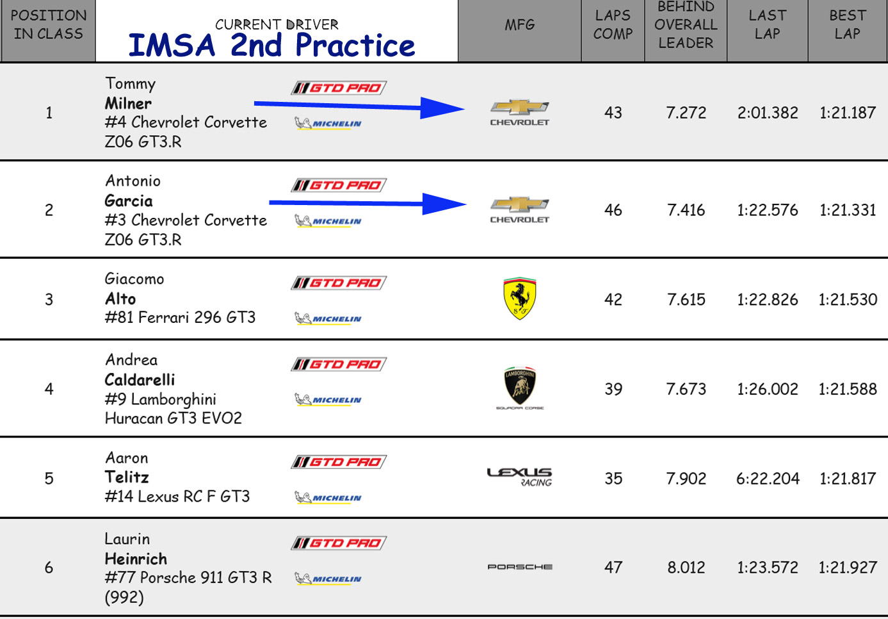The height and width of the screenshot is (619, 888).
Task: Click the Lamborghini Squadra Corse logo
Action: pos(519,388)
